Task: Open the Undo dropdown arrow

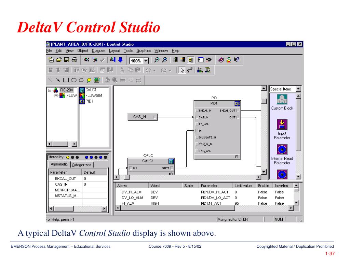Action: pos(154,71)
